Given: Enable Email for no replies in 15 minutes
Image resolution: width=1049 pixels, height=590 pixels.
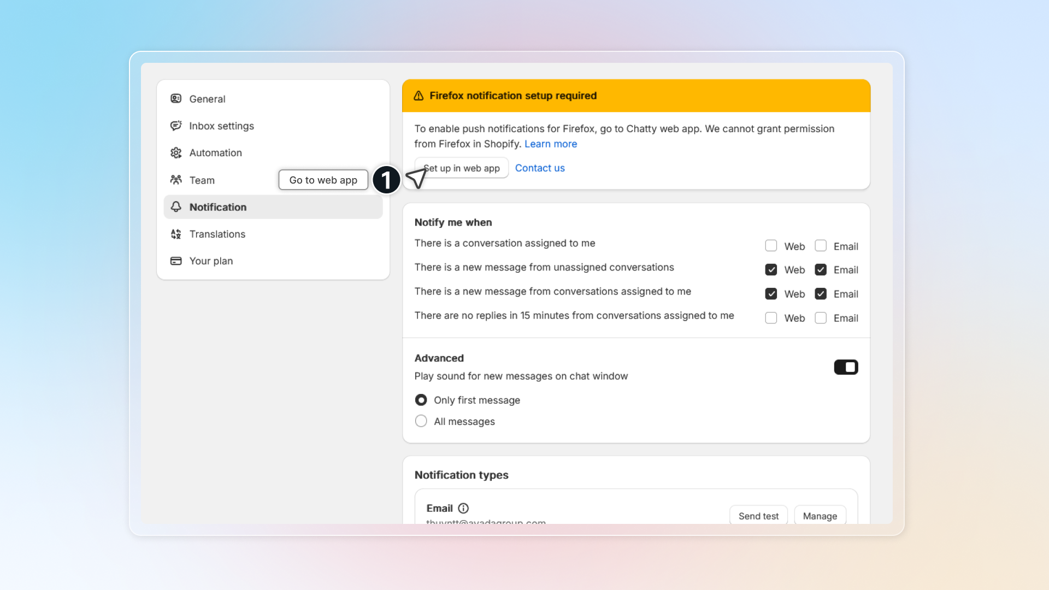Looking at the screenshot, I should click(821, 318).
